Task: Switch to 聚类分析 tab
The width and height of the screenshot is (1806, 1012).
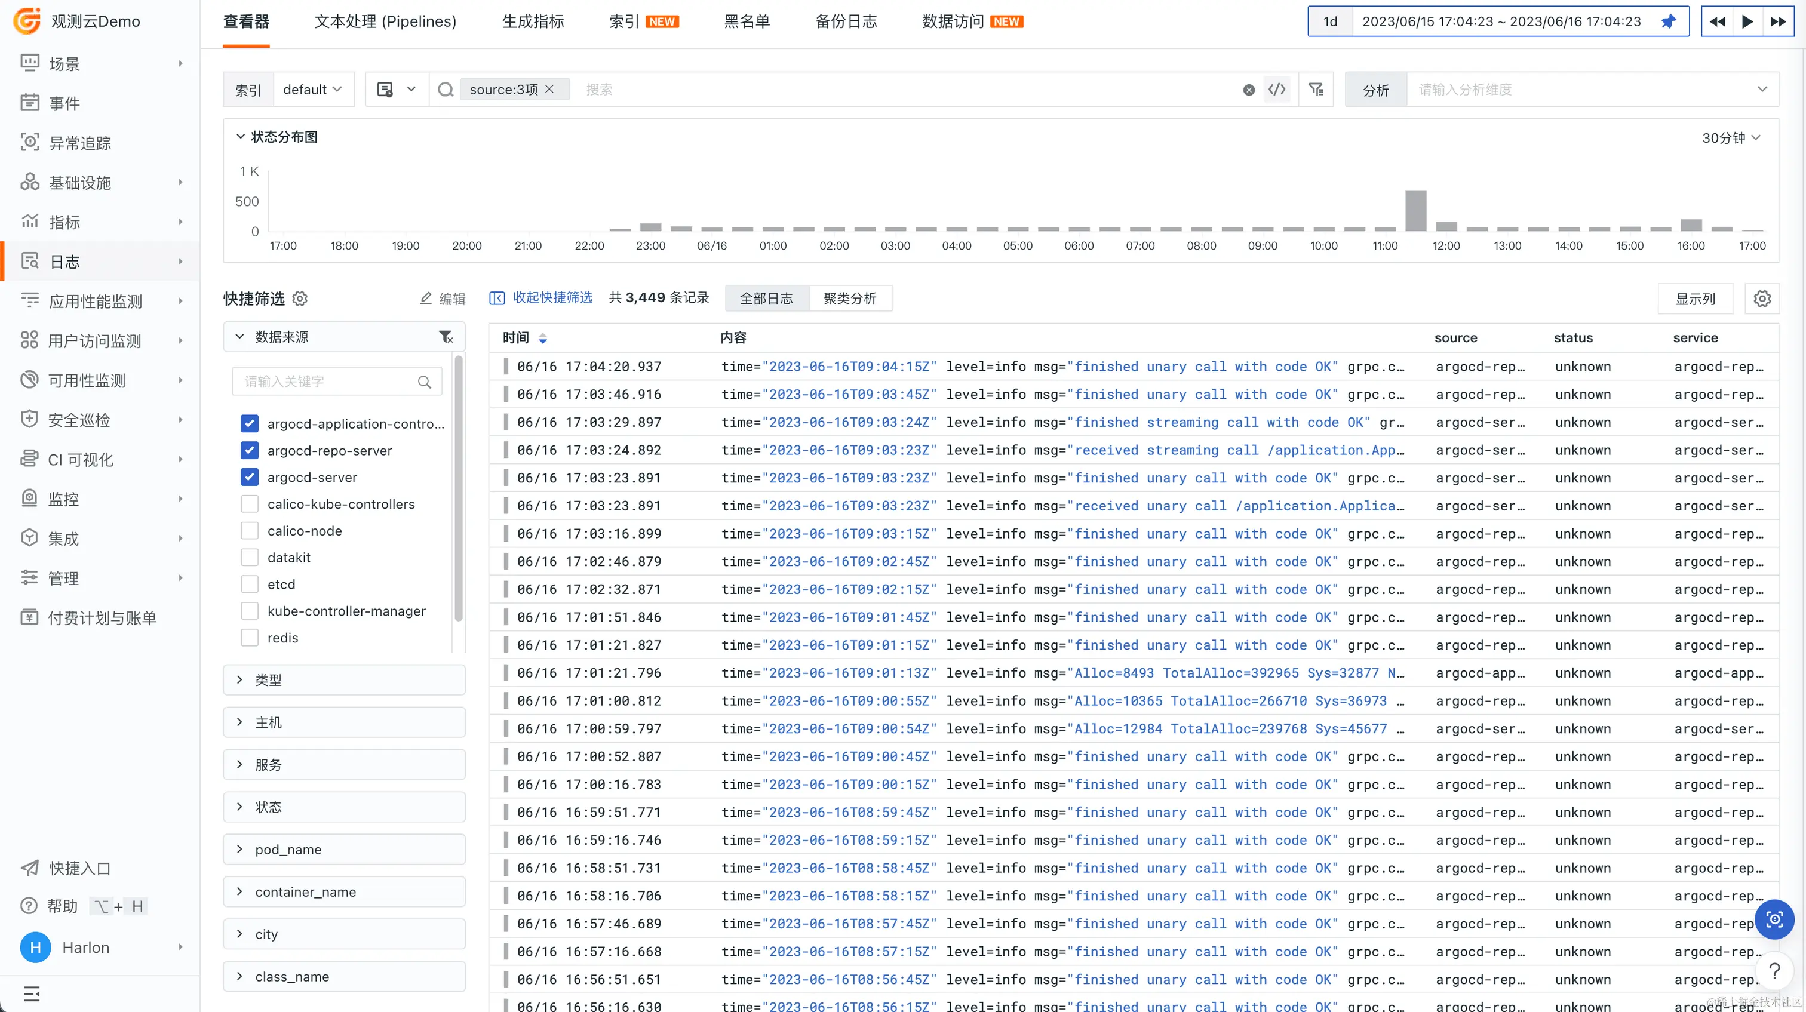Action: click(850, 299)
